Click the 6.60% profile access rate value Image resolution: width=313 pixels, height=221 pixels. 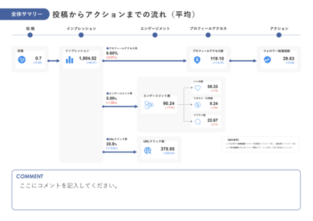coord(112,53)
